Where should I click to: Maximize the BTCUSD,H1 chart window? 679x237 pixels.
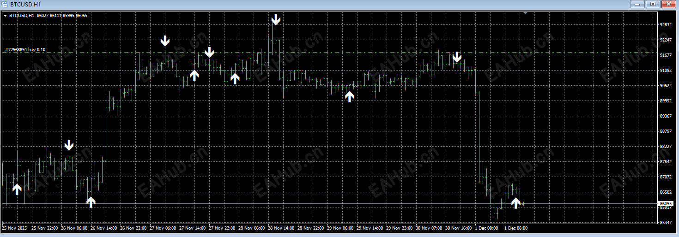coord(653,4)
